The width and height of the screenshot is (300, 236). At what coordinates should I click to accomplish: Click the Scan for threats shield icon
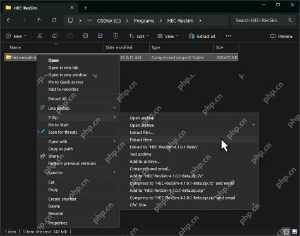43,132
